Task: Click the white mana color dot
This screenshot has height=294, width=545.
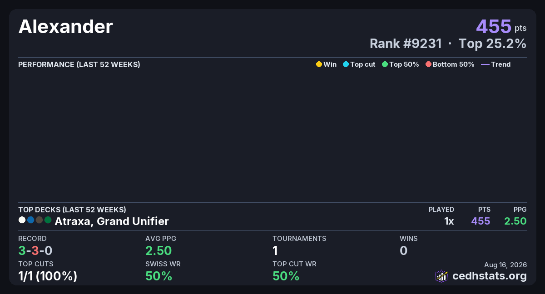Action: (22, 220)
